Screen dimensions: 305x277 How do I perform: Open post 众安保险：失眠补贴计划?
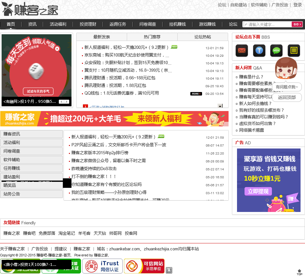pyautogui.click(x=128, y=63)
